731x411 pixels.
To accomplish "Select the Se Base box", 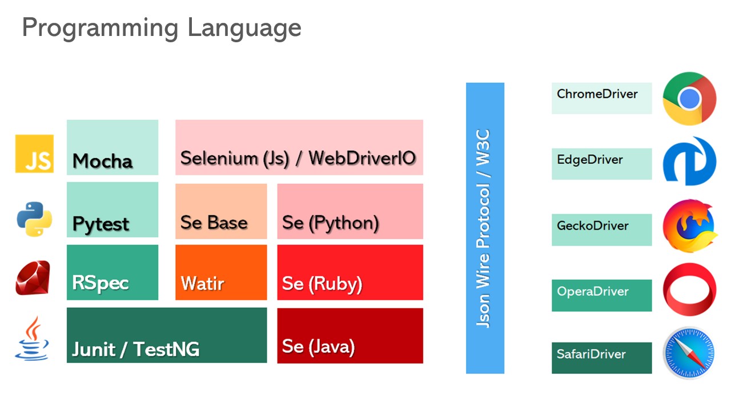I will click(221, 211).
